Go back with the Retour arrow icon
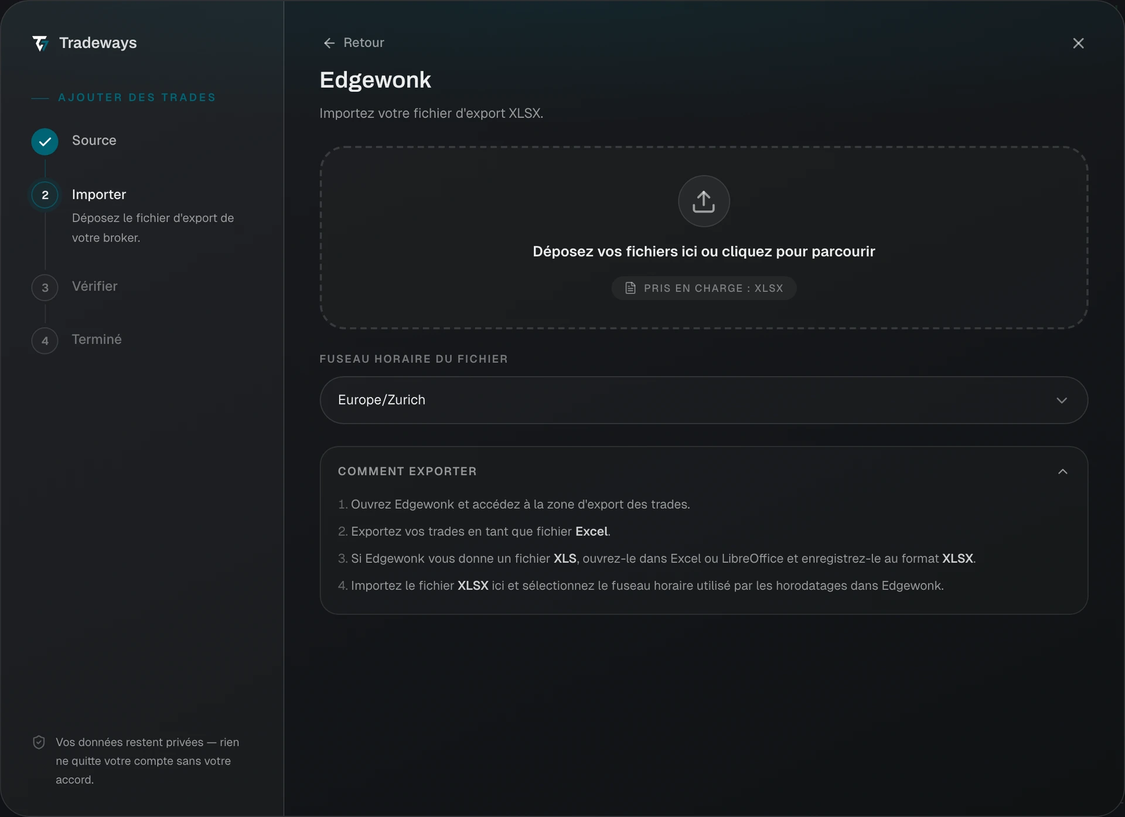Screen dimensions: 1125x817 pos(329,43)
